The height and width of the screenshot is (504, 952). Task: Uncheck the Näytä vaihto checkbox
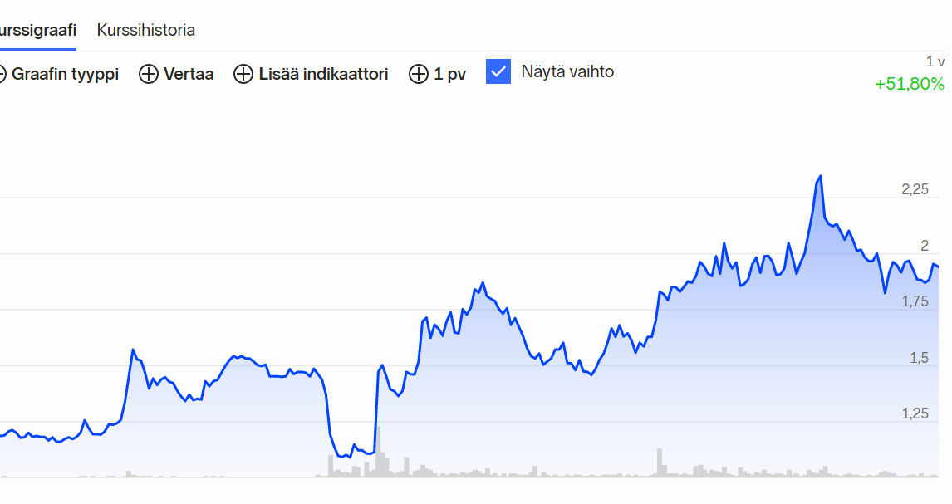pos(498,71)
